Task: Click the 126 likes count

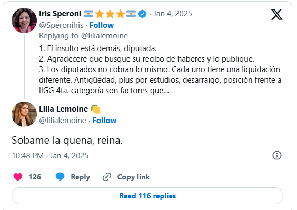Action: [x=35, y=177]
